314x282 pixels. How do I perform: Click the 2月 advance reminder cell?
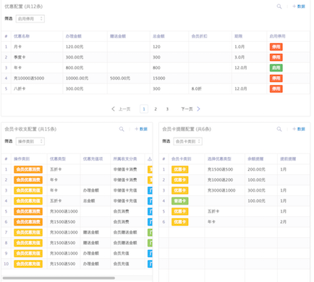coord(283,222)
